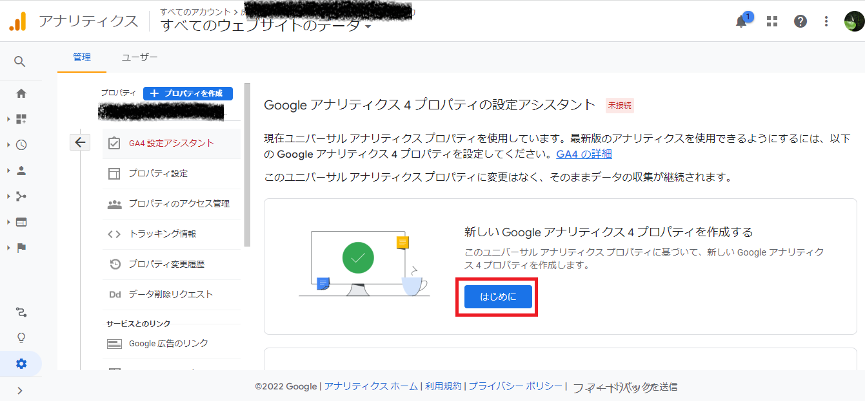Click the Google Analytics logo
865x401 pixels.
(17, 21)
